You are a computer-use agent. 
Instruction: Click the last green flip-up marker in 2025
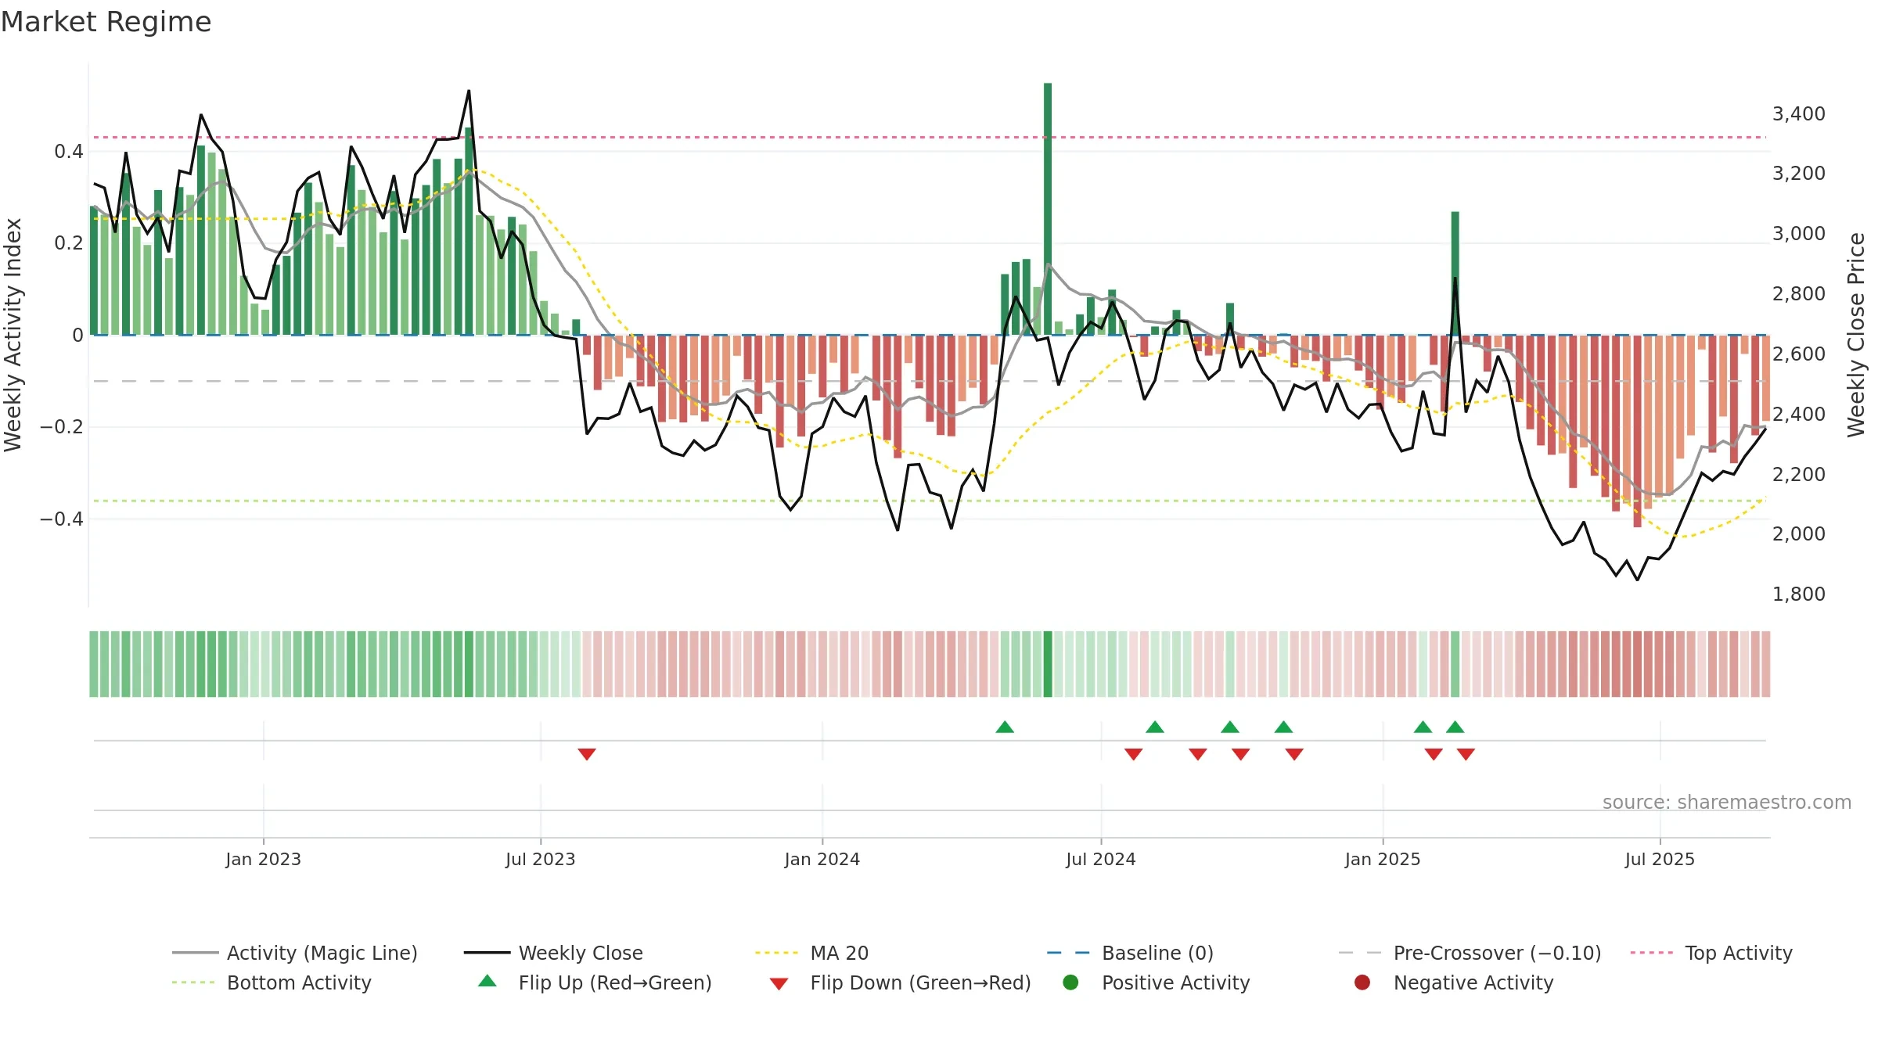click(1455, 727)
